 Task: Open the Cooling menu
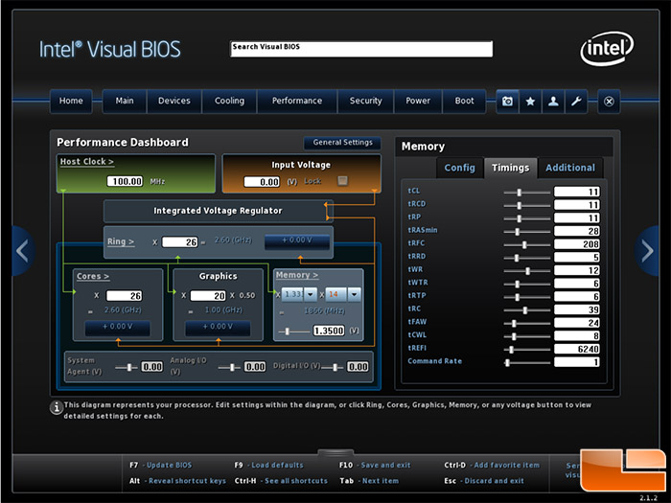coord(229,101)
